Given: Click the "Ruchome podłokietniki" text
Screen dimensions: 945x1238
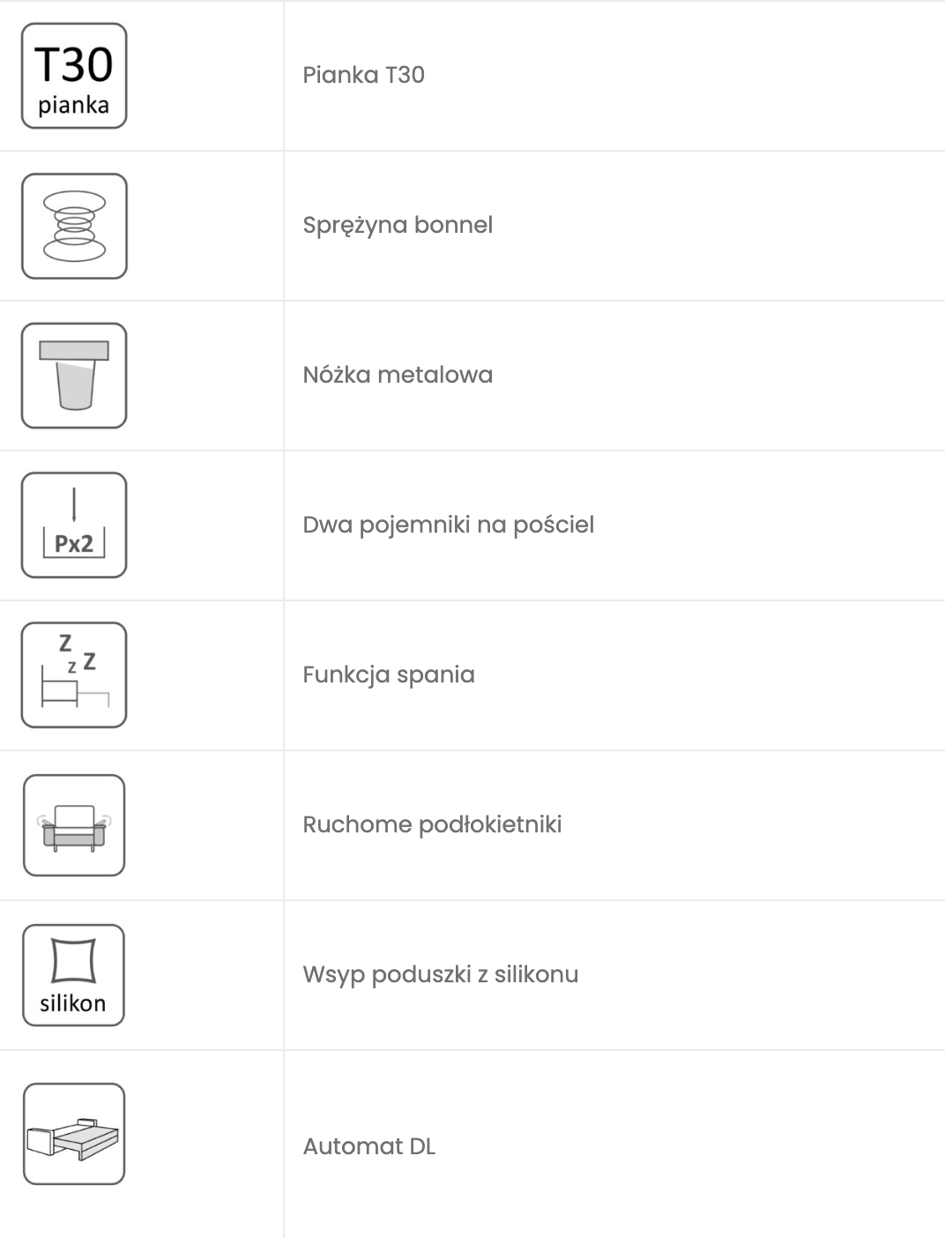Looking at the screenshot, I should point(432,824).
